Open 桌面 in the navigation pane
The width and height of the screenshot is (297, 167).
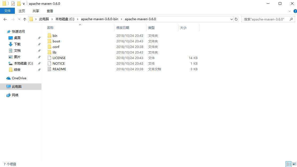pyautogui.click(x=17, y=38)
